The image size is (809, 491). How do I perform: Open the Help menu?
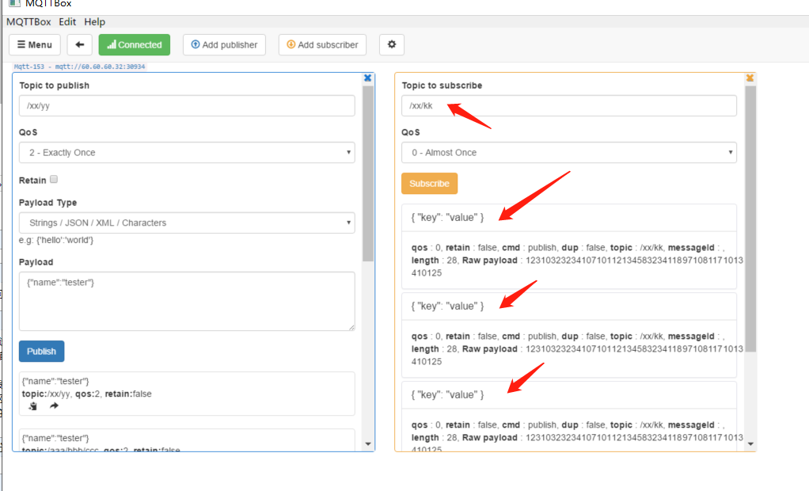coord(95,21)
